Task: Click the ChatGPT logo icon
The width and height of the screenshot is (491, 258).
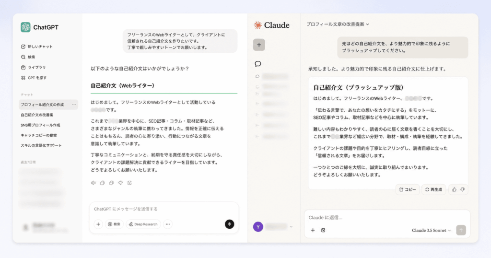Action: [x=26, y=27]
